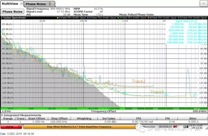Click the MultiView grid icon on tab

[21, 4]
